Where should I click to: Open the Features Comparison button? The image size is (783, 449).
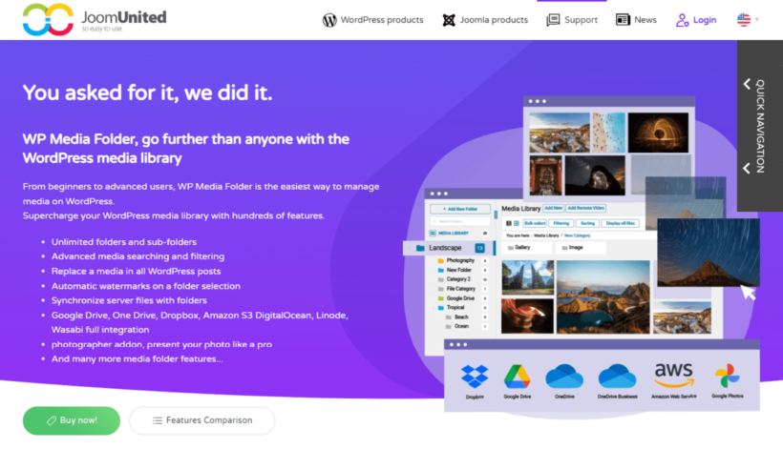point(202,420)
